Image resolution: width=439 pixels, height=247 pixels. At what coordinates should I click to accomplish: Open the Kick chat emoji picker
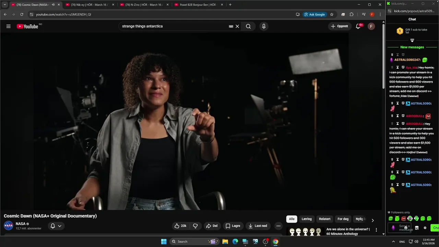[406, 228]
